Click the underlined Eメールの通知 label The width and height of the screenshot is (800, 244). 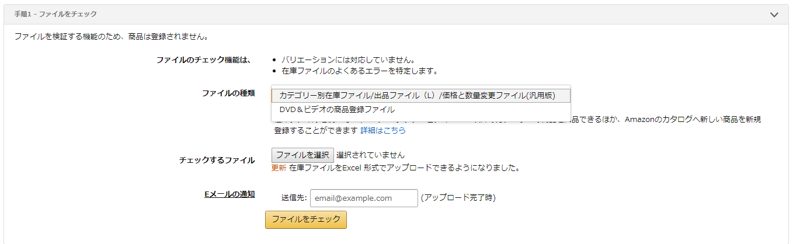(x=229, y=194)
